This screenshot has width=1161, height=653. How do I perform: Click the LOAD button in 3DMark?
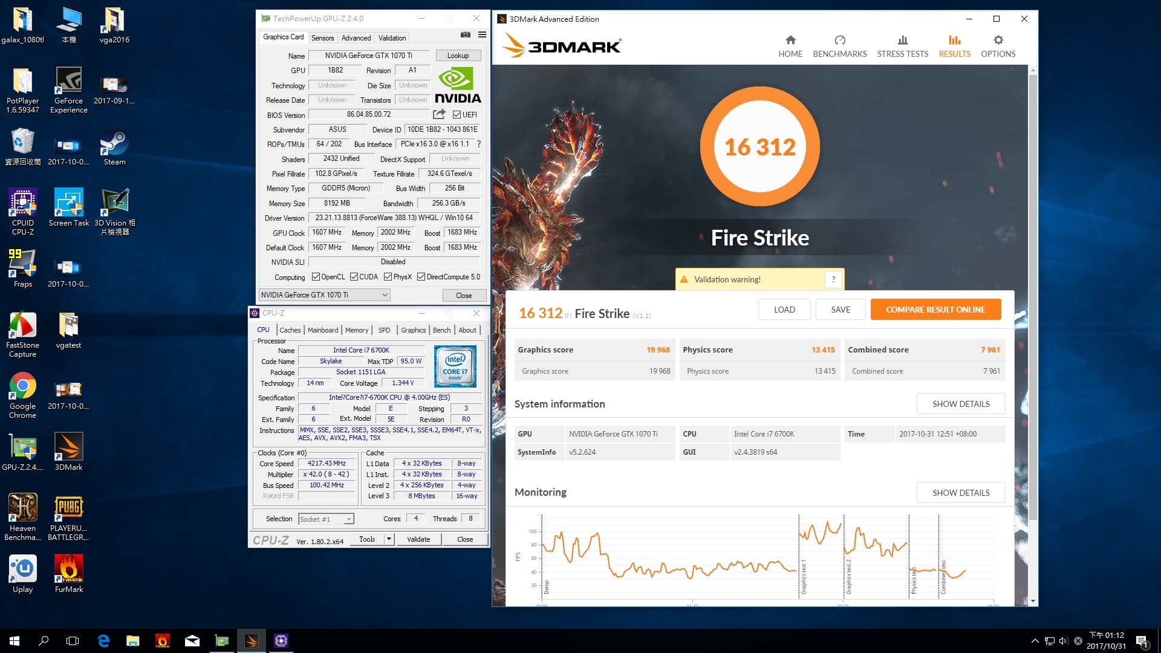click(x=784, y=310)
